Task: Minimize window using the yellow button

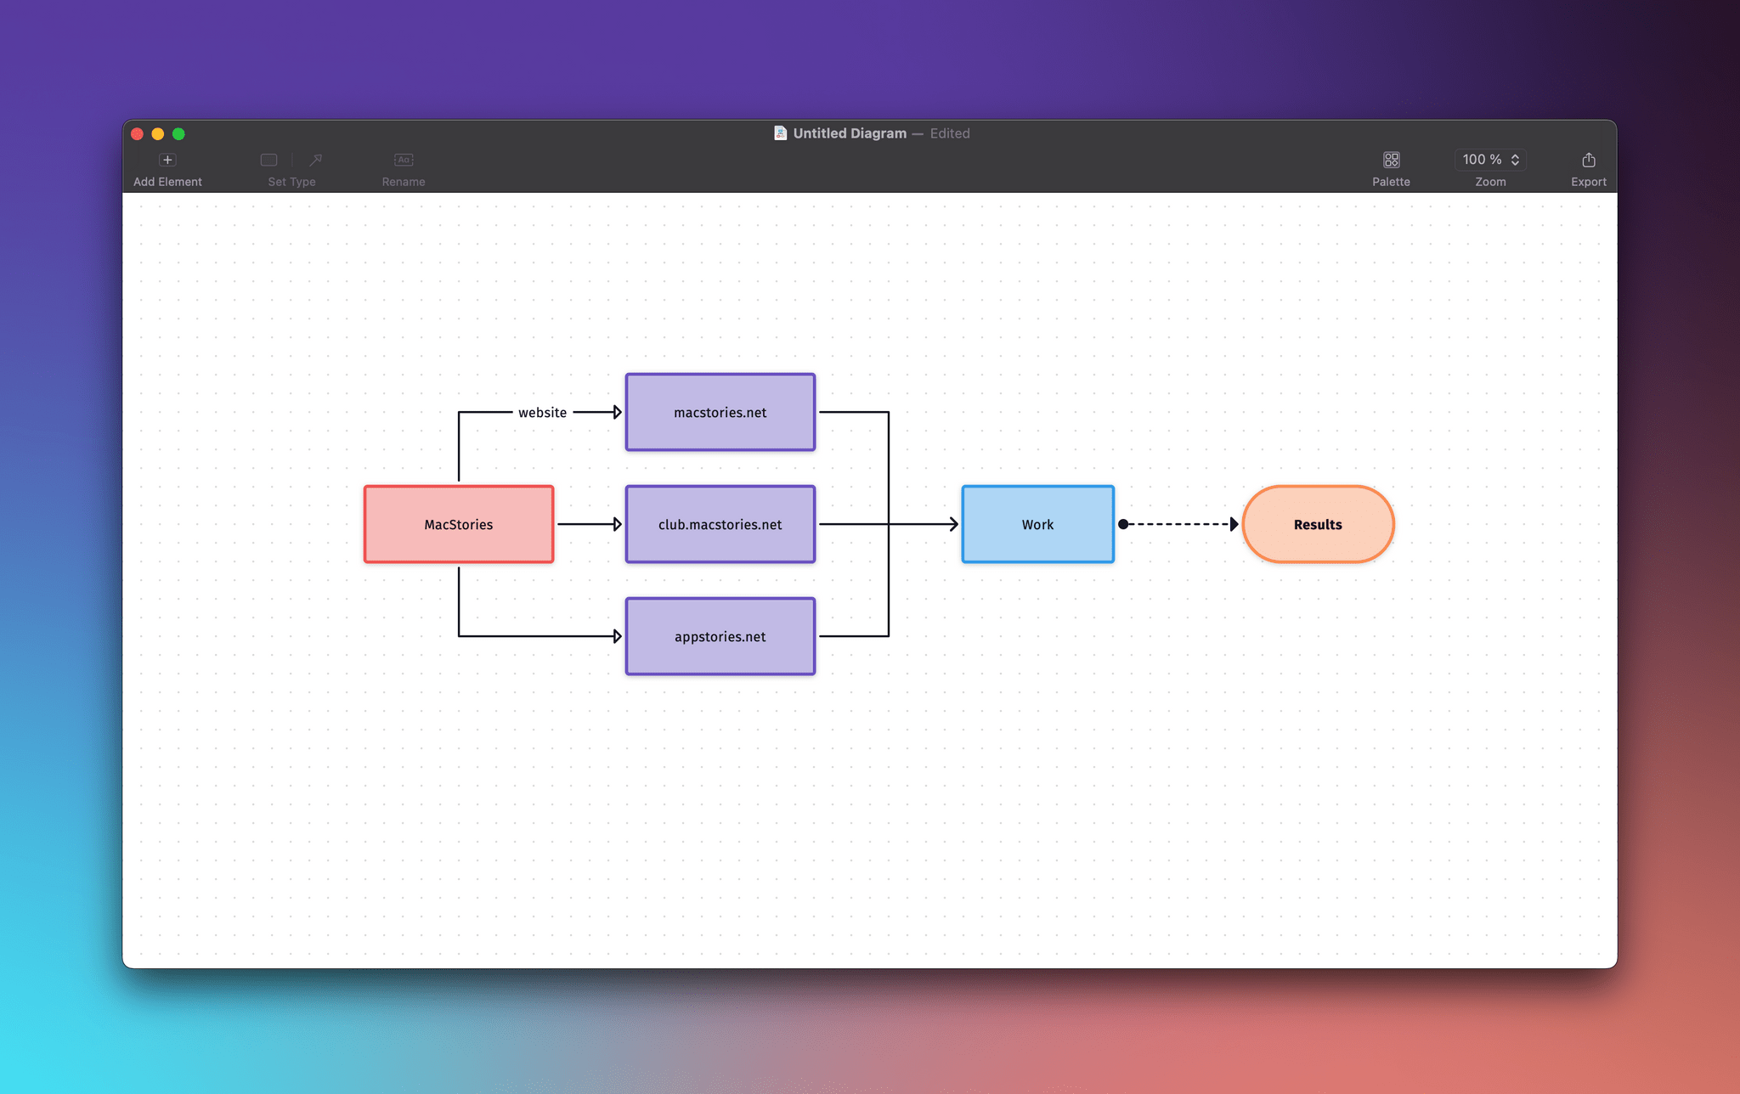Action: (157, 133)
